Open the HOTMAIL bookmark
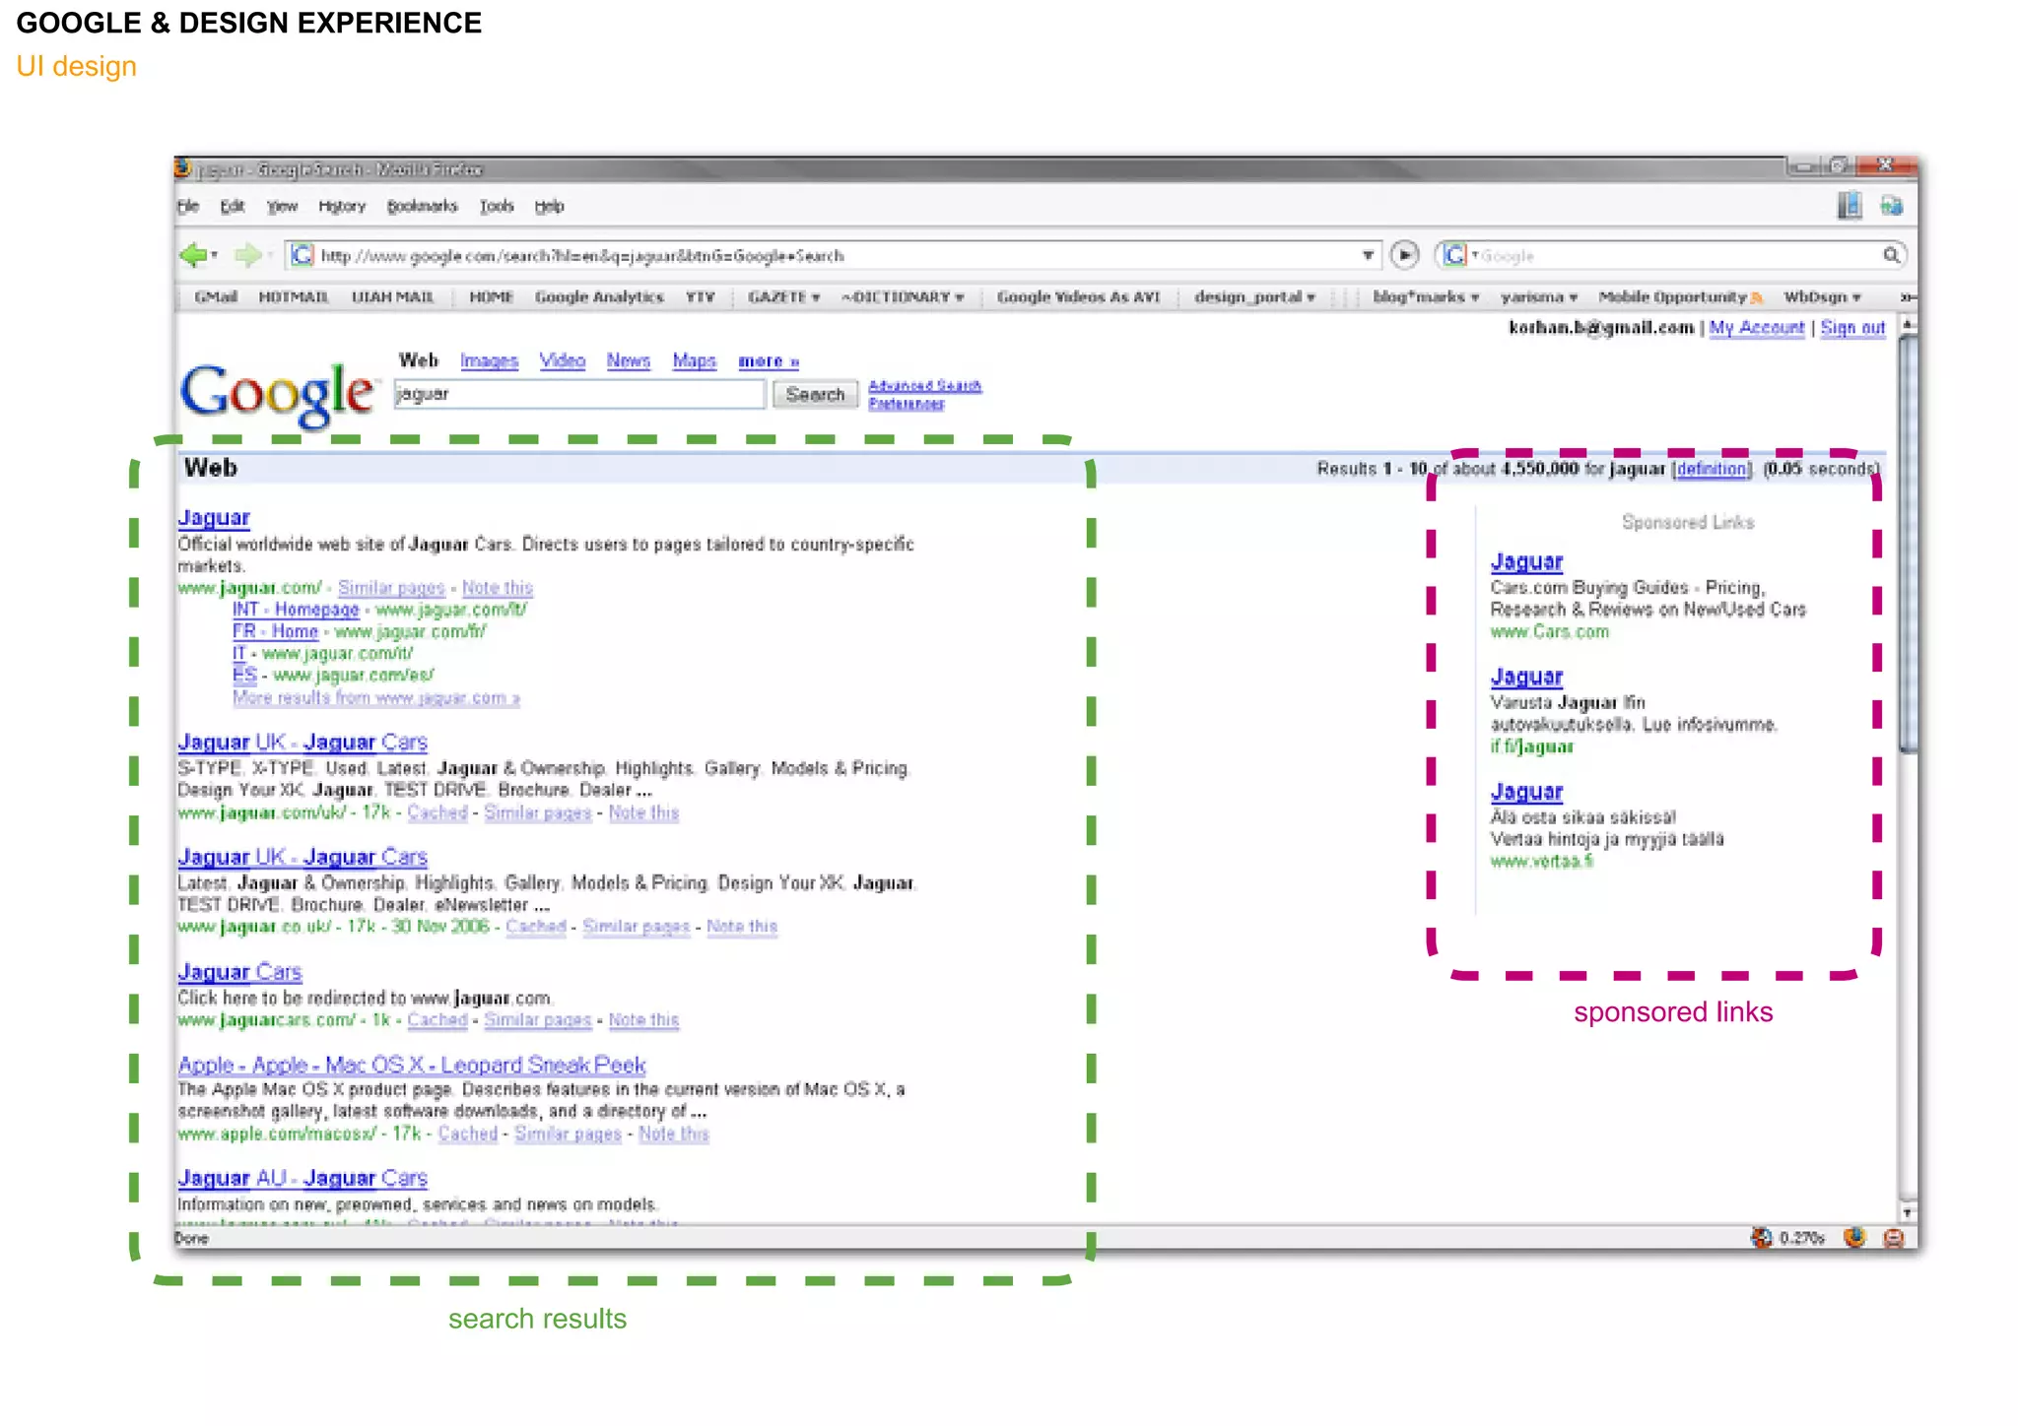2018x1426 pixels. (294, 296)
